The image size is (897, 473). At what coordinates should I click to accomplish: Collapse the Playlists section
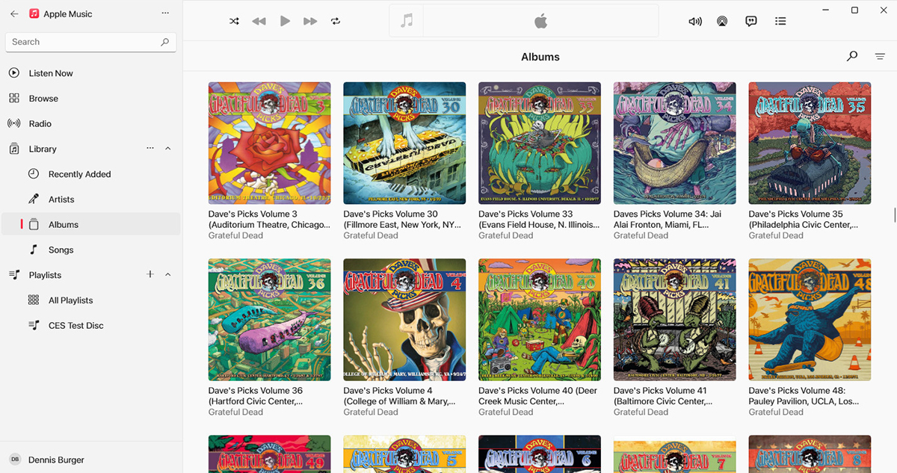click(x=167, y=275)
